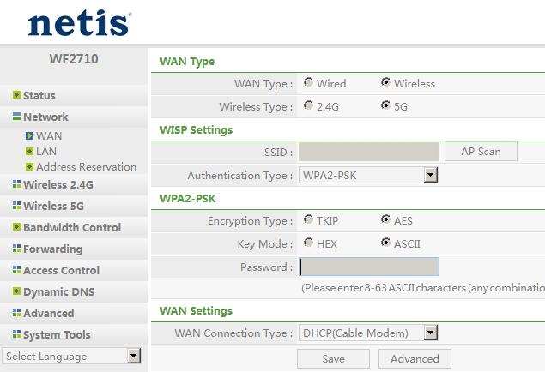This screenshot has height=372, width=545.
Task: Click the grid icon beside Forwarding
Action: (x=16, y=248)
